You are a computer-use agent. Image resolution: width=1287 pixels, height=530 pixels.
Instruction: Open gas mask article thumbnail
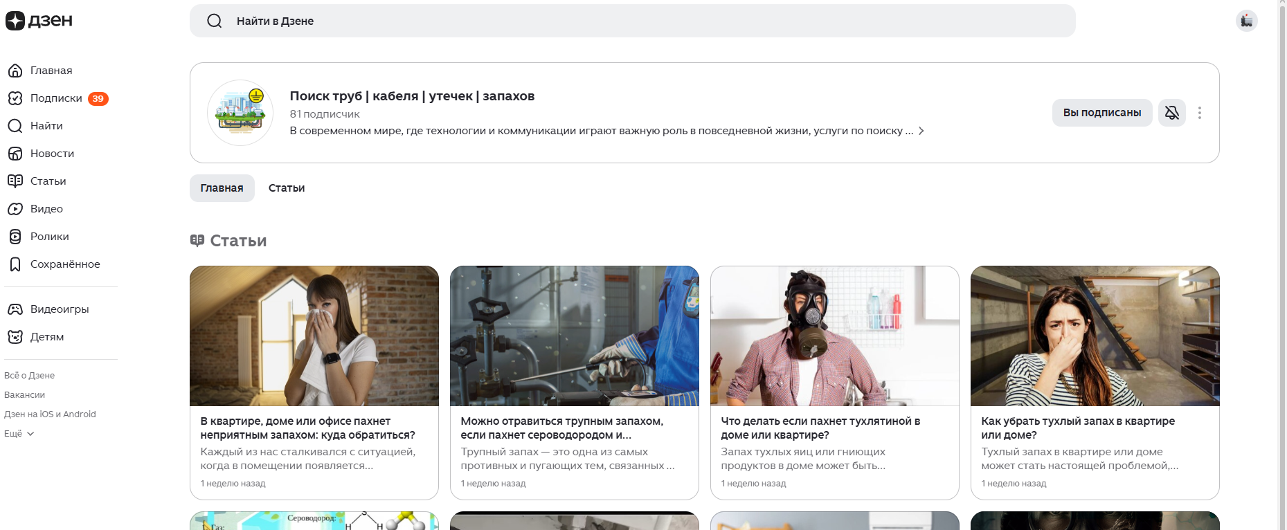(834, 336)
